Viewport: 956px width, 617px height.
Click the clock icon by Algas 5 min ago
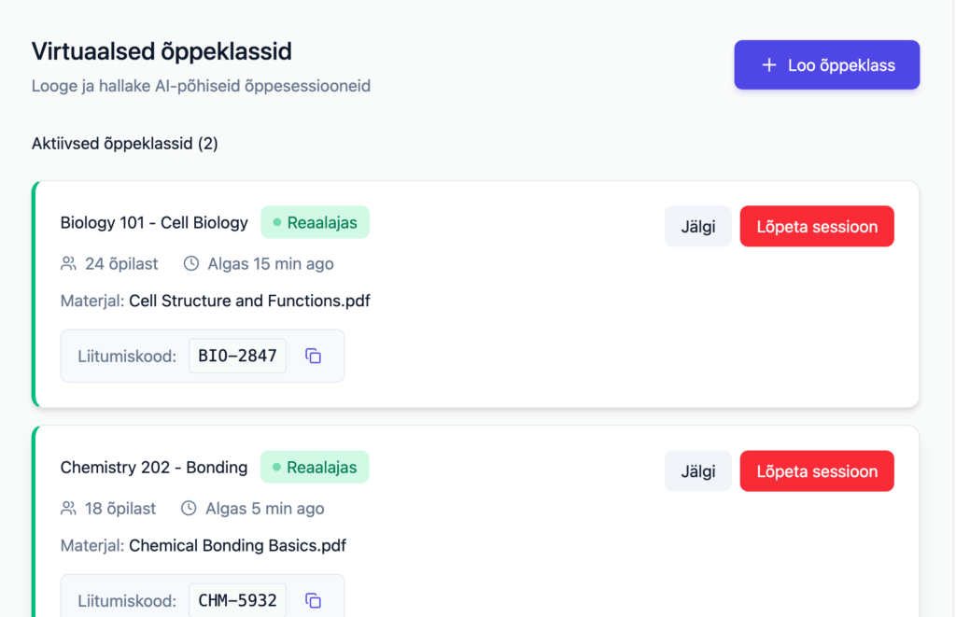tap(190, 509)
